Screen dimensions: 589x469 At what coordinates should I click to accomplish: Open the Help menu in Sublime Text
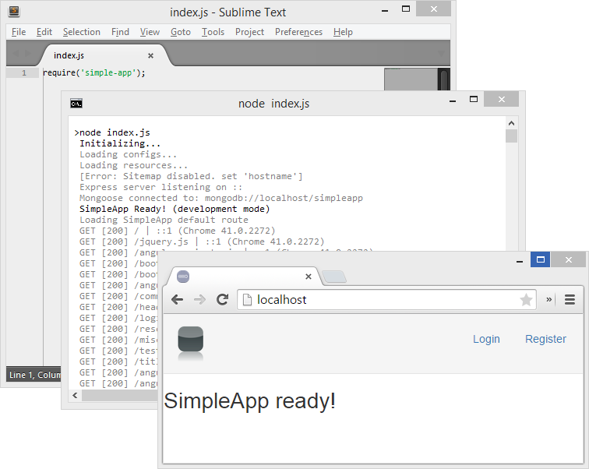coord(343,32)
